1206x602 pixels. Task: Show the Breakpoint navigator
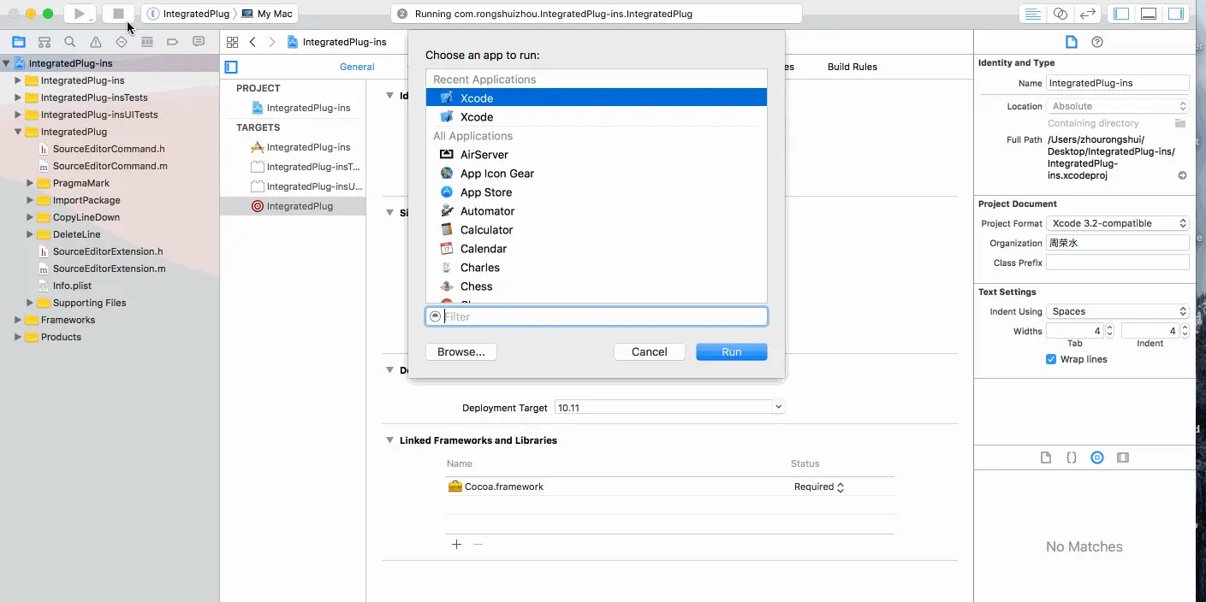(x=173, y=42)
